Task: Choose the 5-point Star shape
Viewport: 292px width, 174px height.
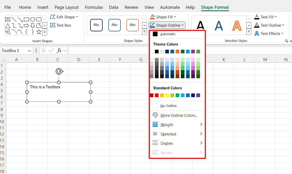Action: [39, 32]
